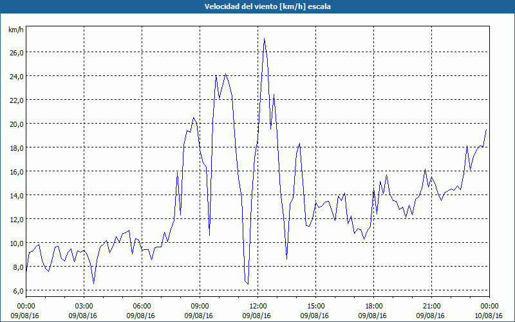Click the '10,0' y-axis value
The height and width of the screenshot is (322, 515).
click(17, 243)
